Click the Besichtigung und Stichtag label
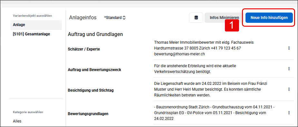This screenshot has width=298, height=127. tap(91, 90)
